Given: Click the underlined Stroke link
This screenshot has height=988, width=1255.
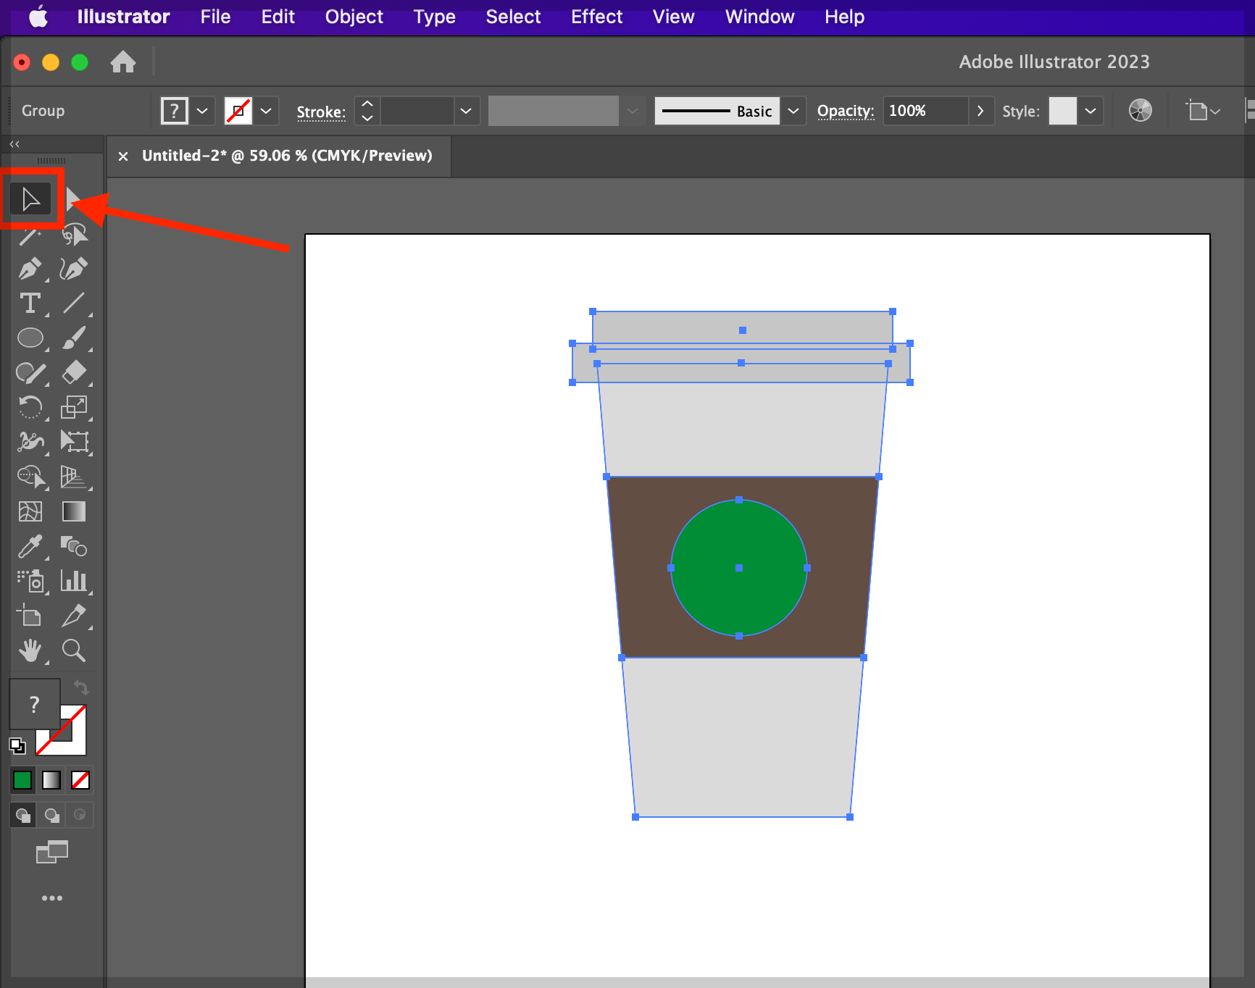Looking at the screenshot, I should tap(321, 112).
